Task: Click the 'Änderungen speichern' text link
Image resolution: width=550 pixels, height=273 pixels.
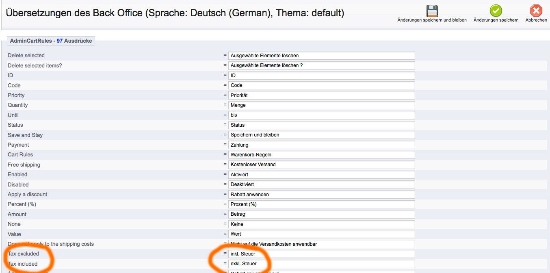Action: coord(496,20)
